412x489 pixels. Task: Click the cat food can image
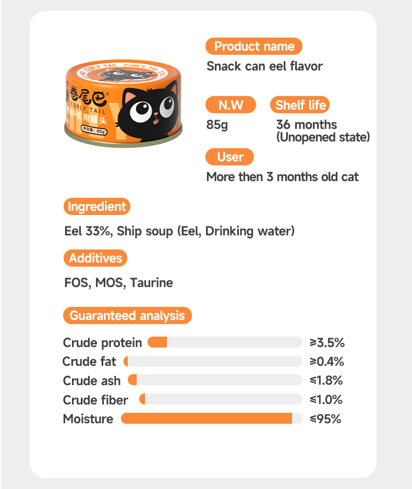click(x=123, y=103)
